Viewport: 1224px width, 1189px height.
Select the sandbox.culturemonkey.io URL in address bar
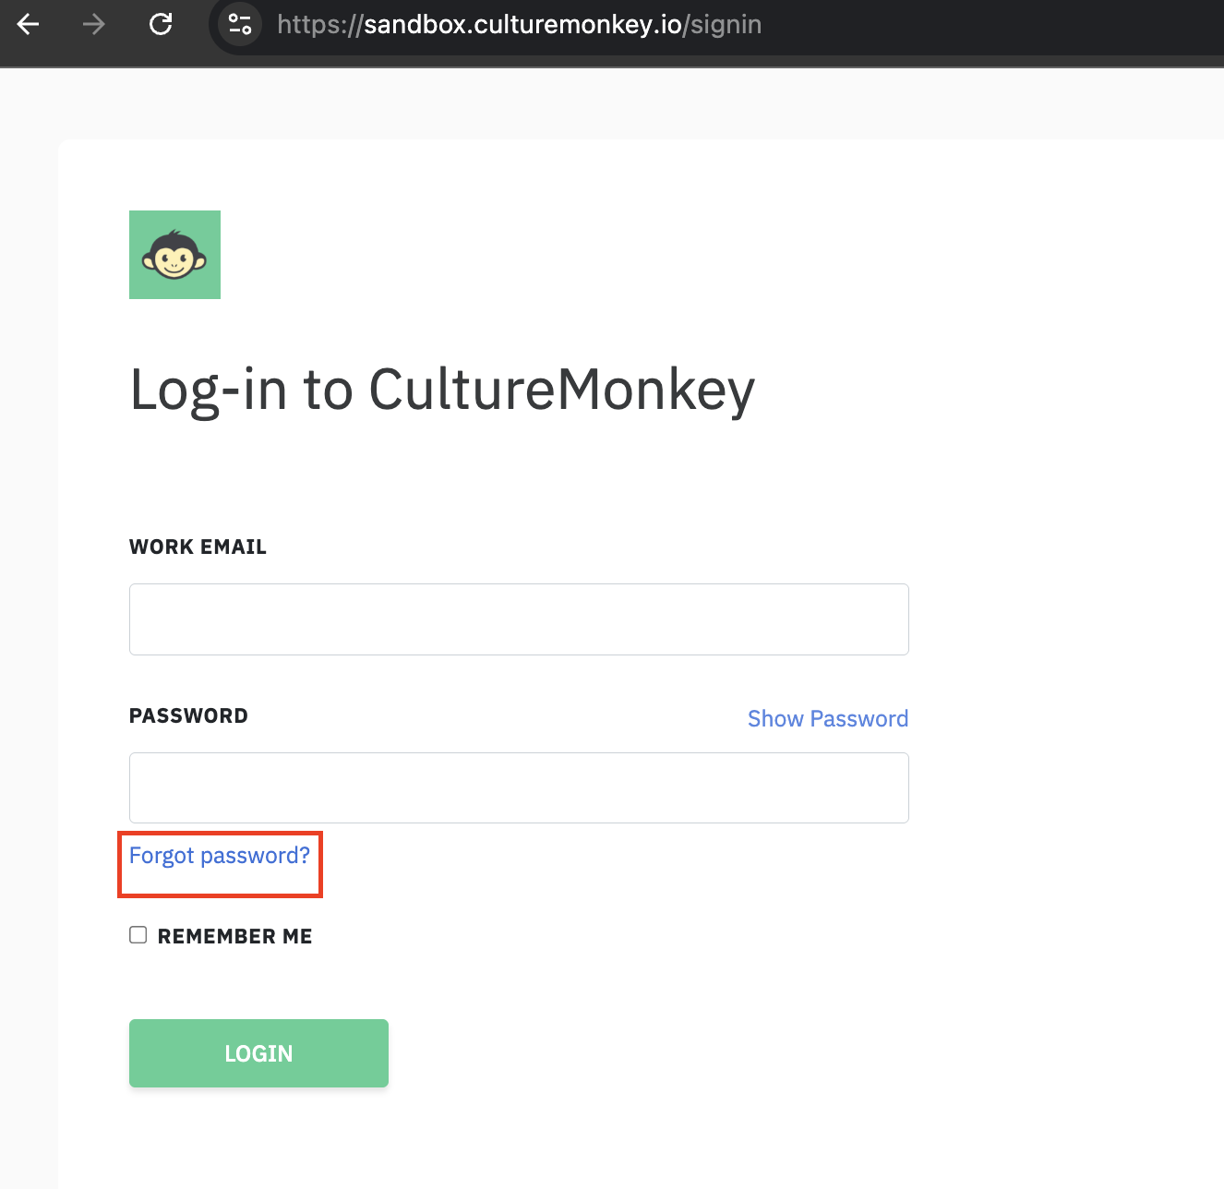pos(520,24)
